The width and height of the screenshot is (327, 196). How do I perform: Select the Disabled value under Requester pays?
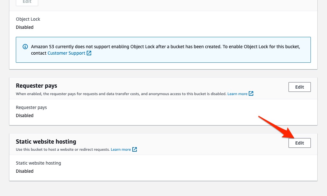tap(25, 115)
